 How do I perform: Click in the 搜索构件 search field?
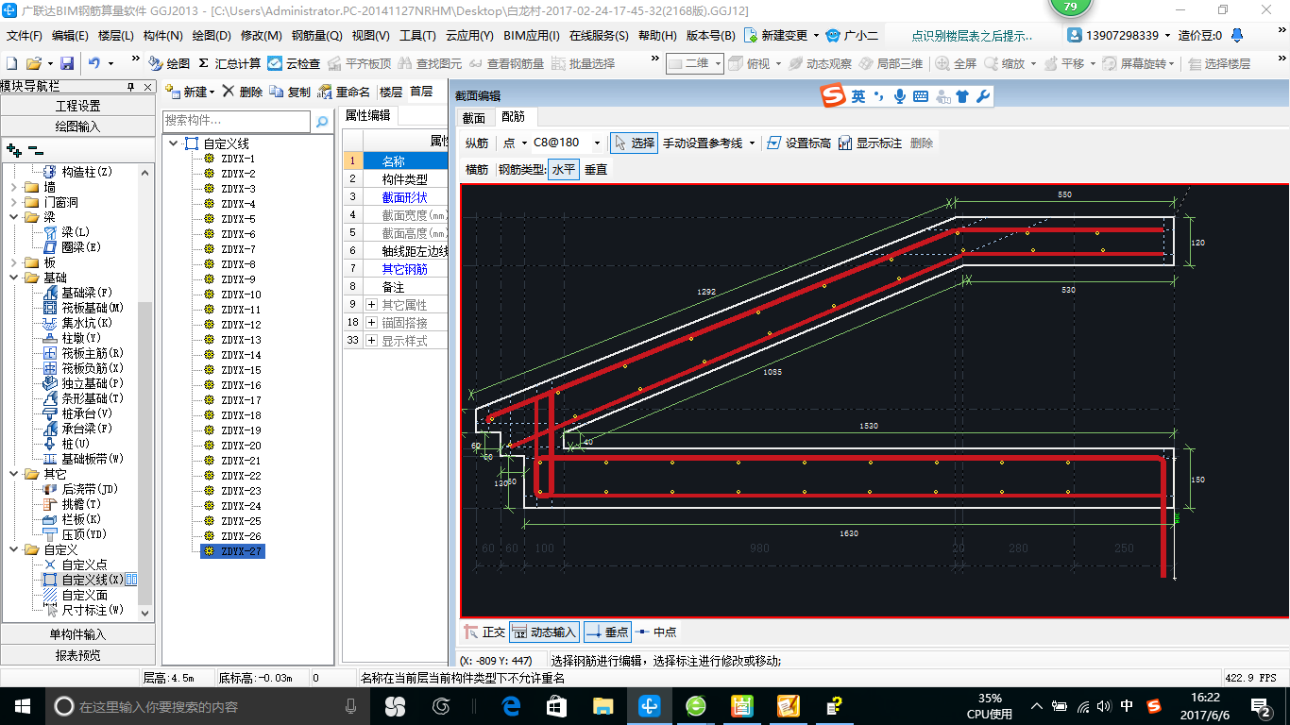[x=236, y=121]
